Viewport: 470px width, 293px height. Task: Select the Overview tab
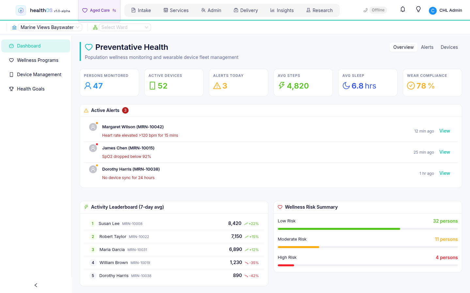point(403,47)
